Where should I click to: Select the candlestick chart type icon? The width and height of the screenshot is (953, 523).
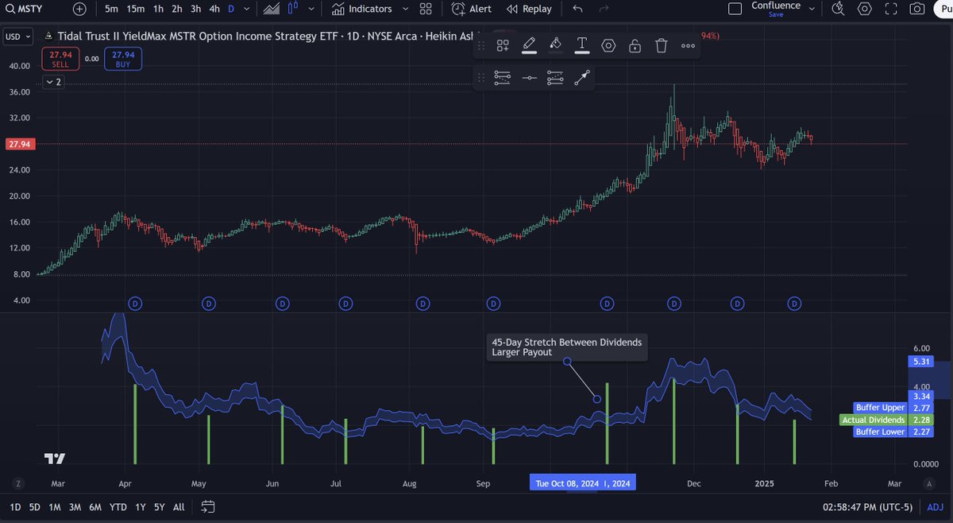click(293, 9)
